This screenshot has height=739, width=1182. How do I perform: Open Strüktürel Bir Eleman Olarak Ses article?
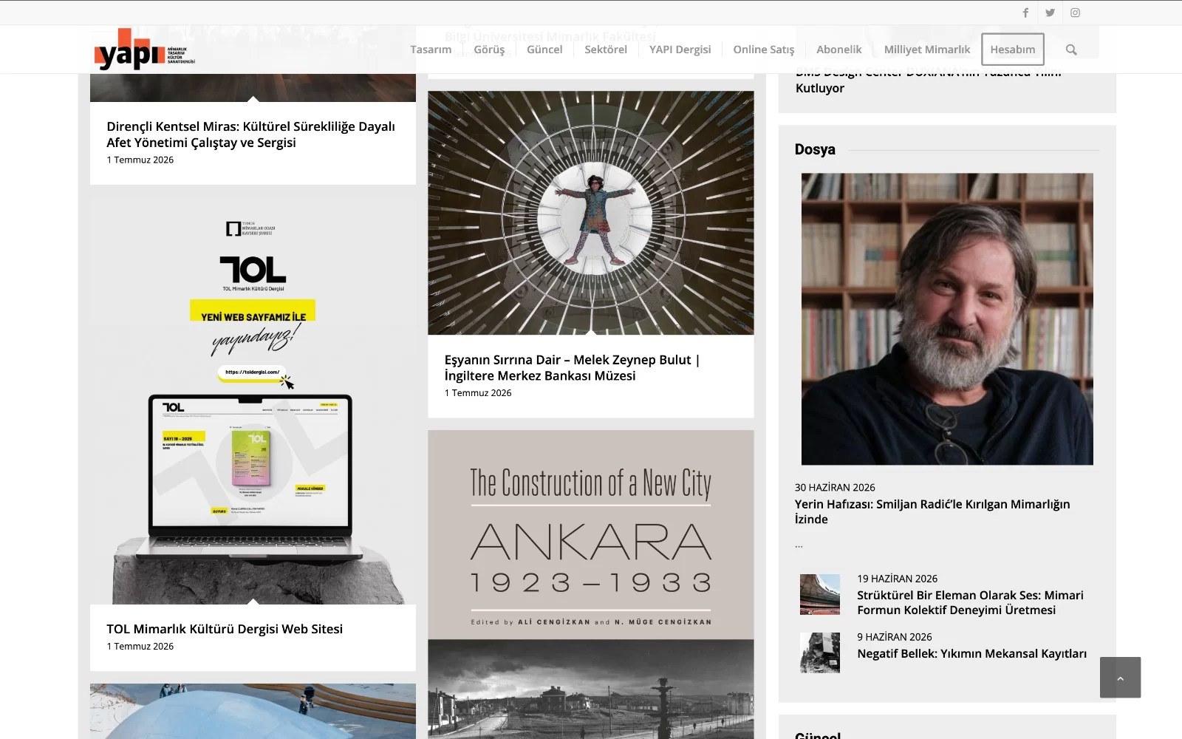[x=970, y=602]
